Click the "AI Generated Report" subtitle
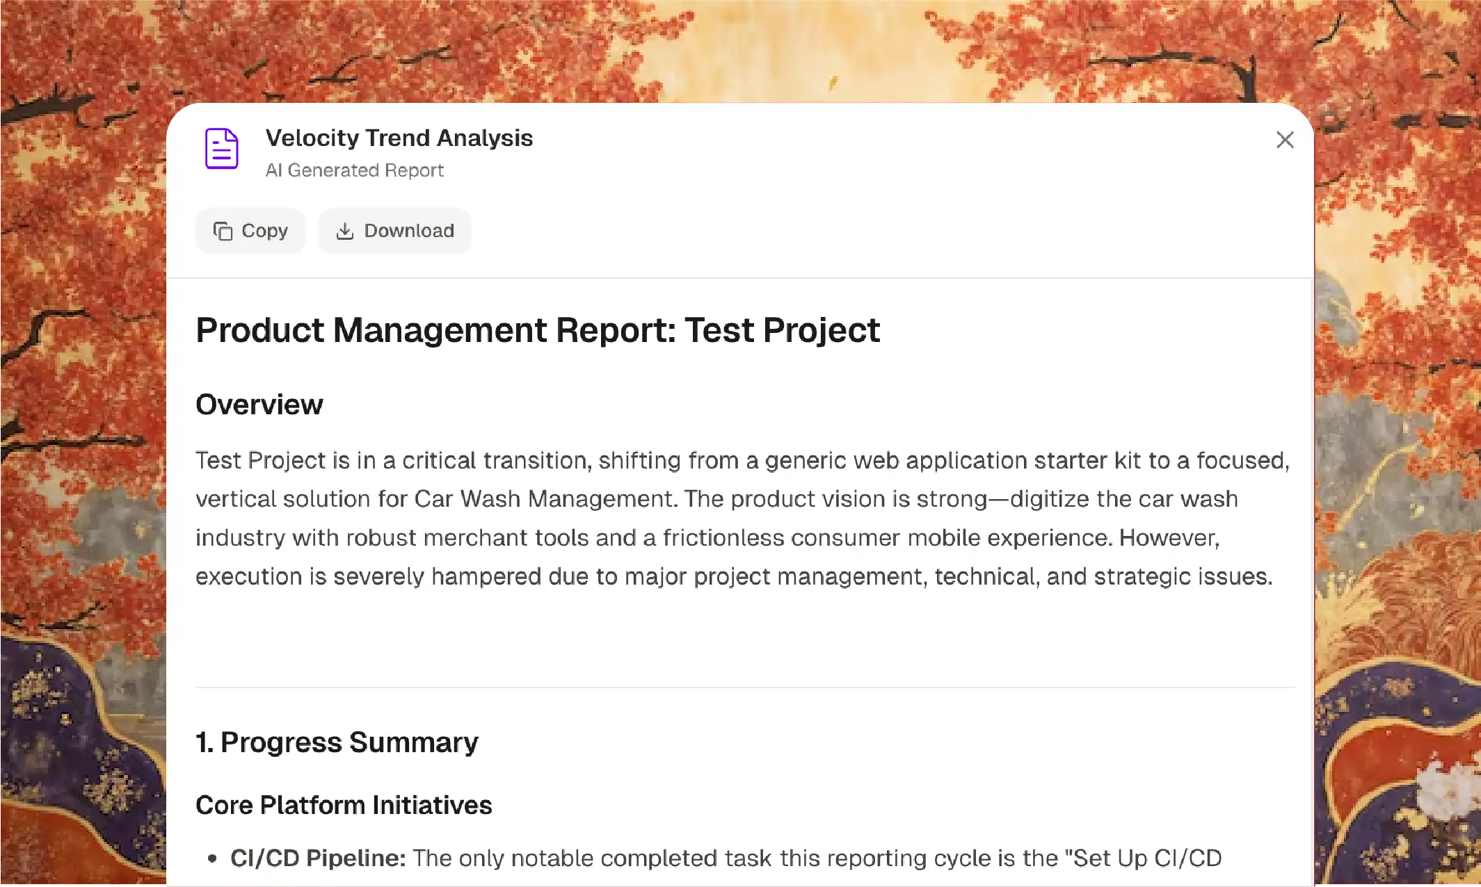This screenshot has width=1481, height=887. click(x=355, y=170)
